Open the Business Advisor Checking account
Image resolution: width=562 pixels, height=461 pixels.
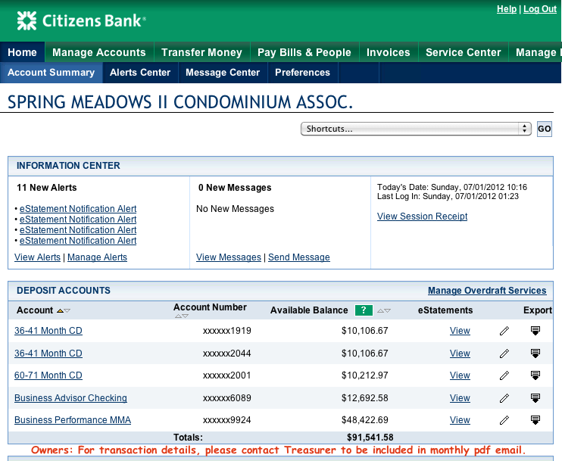[x=70, y=398]
